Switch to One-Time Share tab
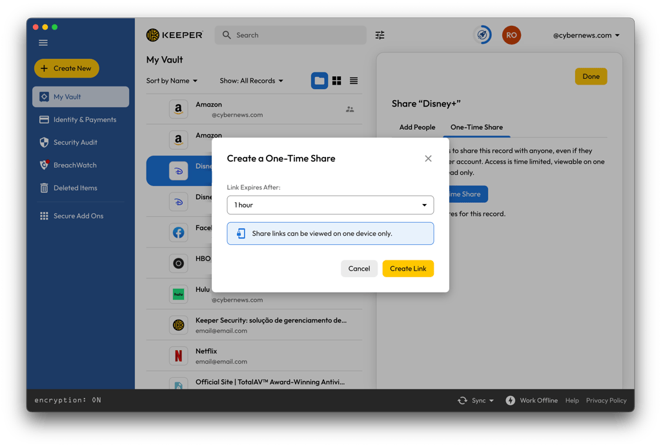 [x=476, y=127]
